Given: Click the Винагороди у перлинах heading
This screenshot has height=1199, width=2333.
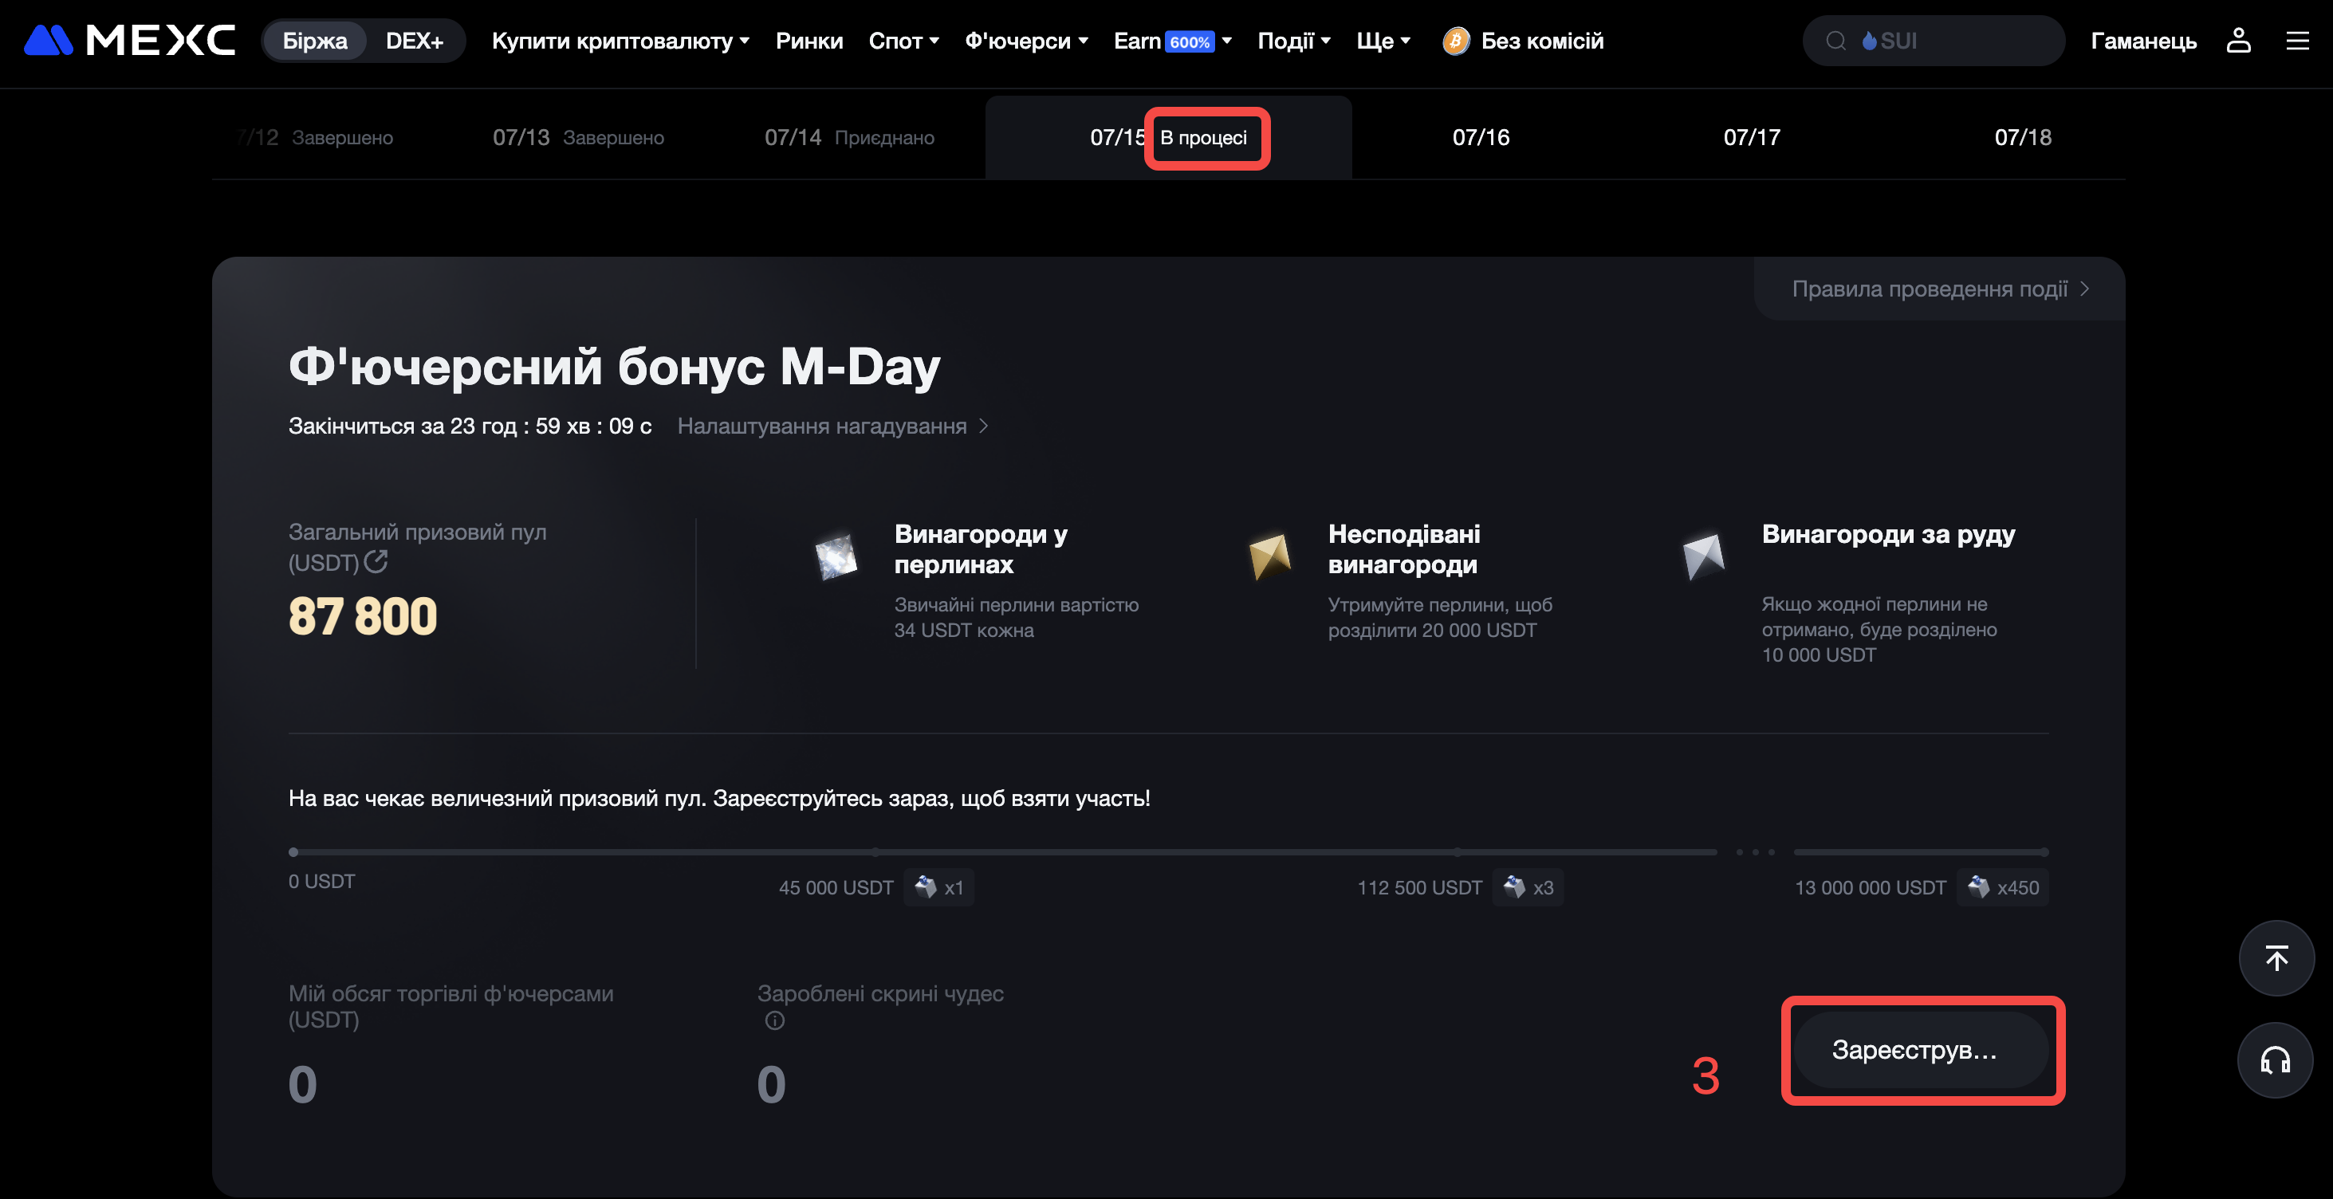Looking at the screenshot, I should tap(981, 548).
